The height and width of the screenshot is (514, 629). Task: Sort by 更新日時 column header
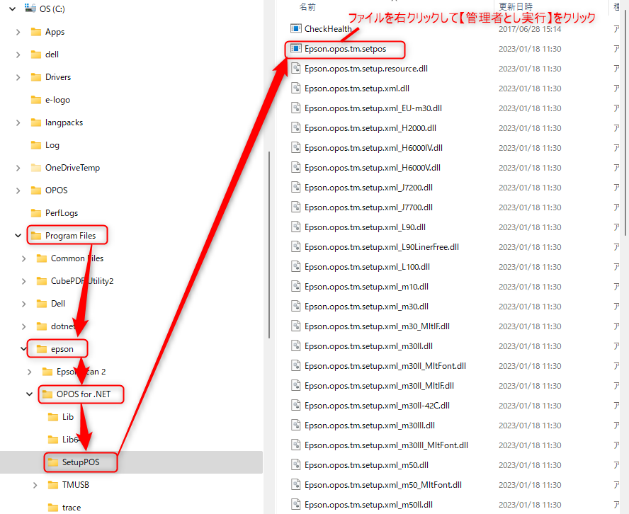click(x=516, y=6)
